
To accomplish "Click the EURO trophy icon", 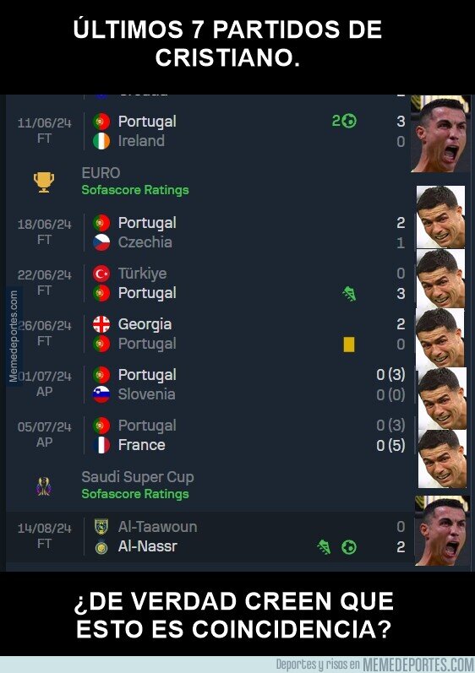I will (x=44, y=182).
